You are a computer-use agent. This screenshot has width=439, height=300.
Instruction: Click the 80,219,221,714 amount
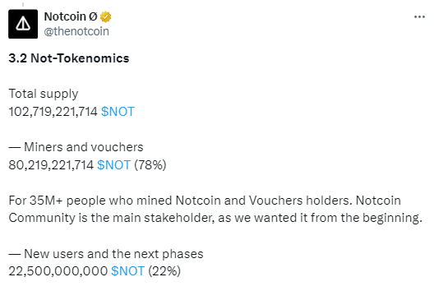[x=51, y=165]
